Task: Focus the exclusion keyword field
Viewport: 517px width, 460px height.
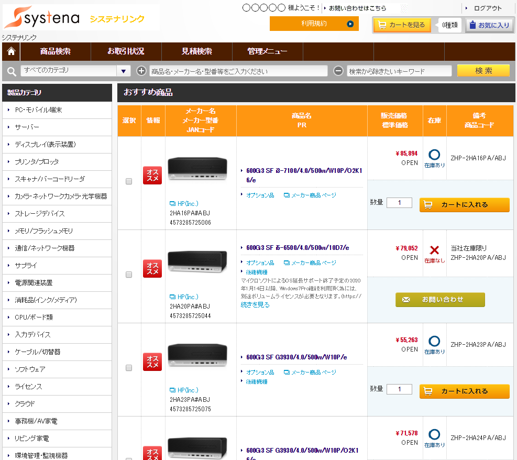Action: 399,71
